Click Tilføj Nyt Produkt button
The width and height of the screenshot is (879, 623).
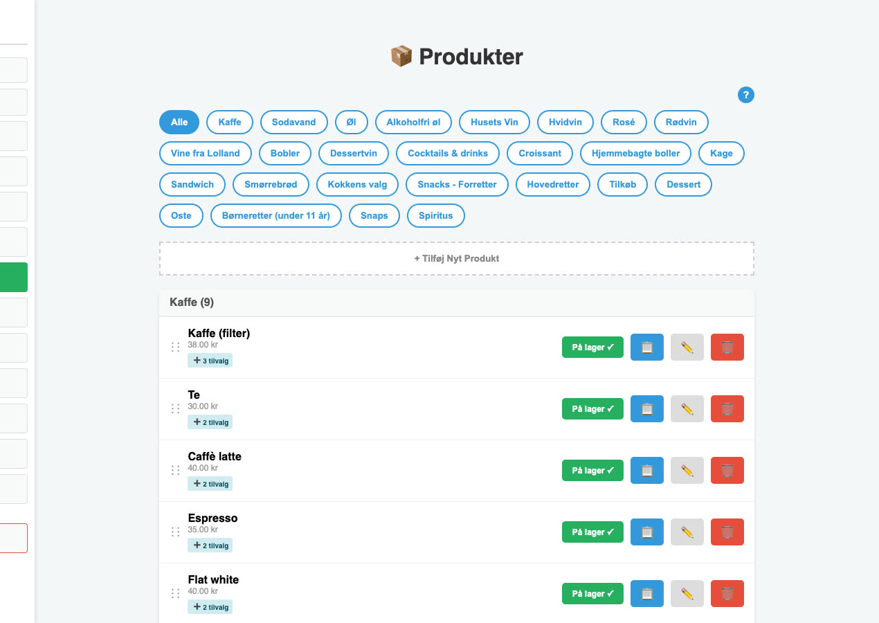point(457,258)
